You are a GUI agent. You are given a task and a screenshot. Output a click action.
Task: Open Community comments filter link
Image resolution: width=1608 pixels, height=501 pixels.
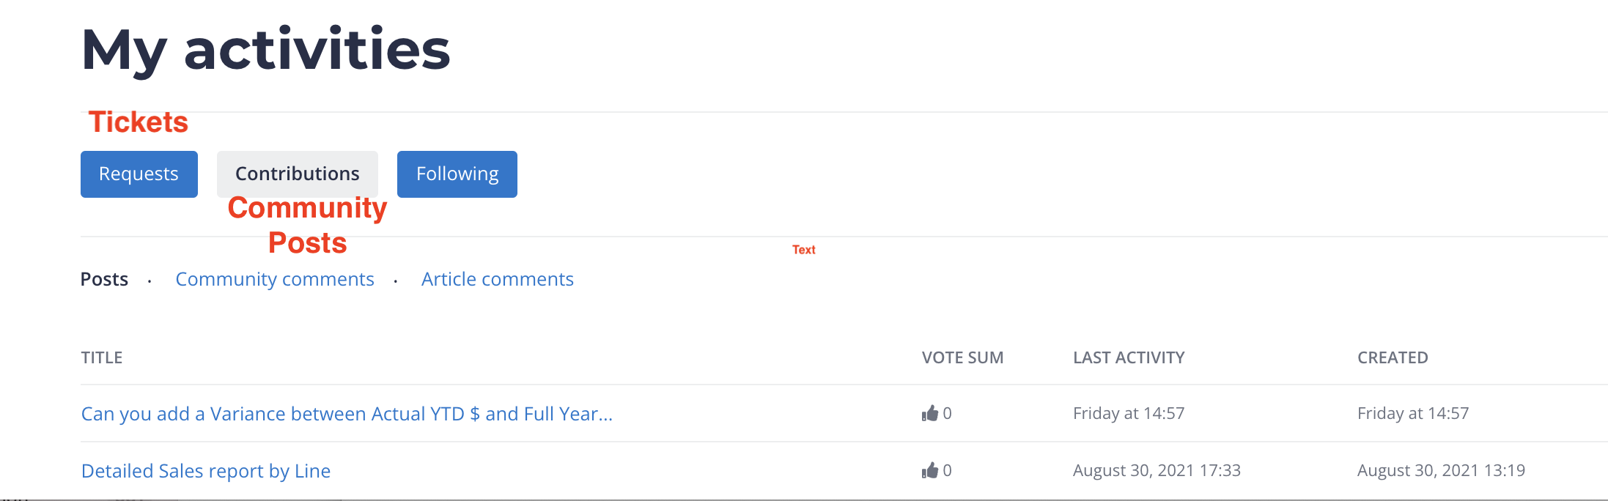click(x=275, y=279)
